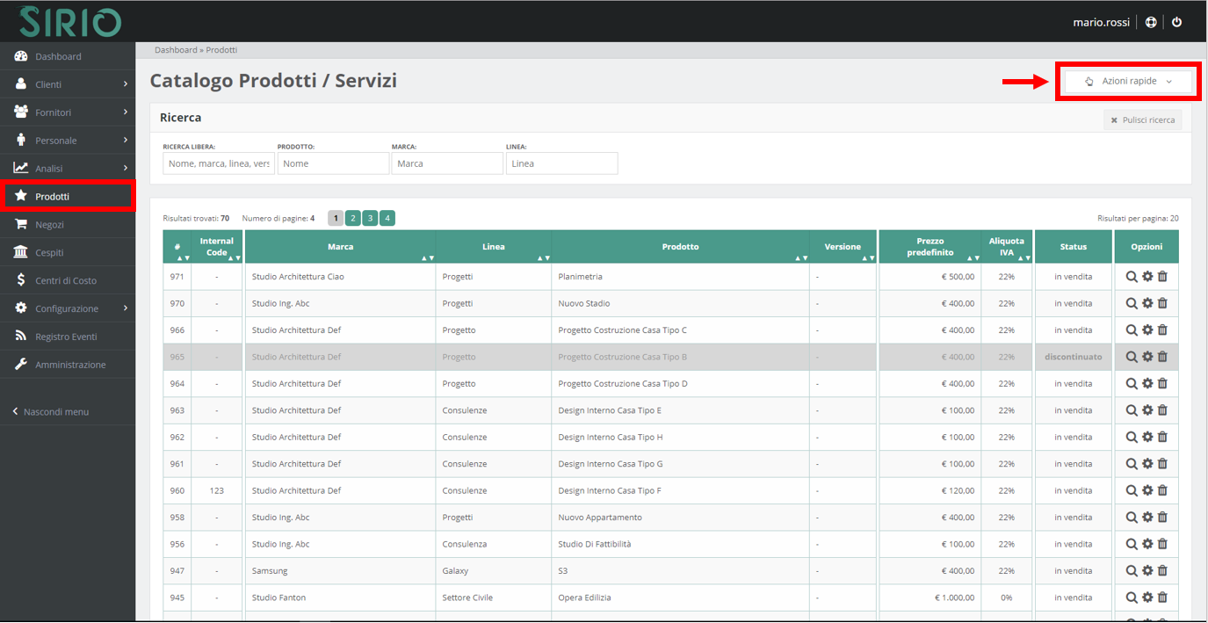The width and height of the screenshot is (1208, 623).
Task: Click the Pulisci ricerca button
Action: point(1142,120)
